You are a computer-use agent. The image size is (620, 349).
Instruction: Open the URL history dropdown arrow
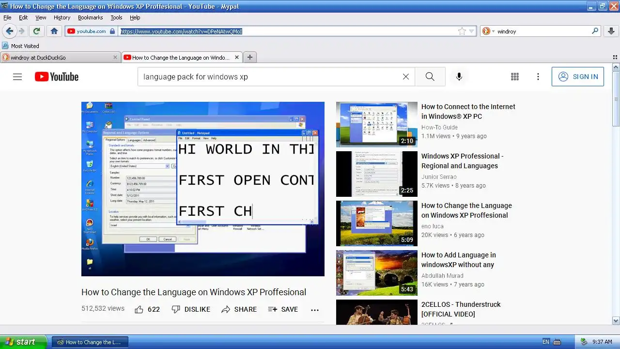[471, 31]
